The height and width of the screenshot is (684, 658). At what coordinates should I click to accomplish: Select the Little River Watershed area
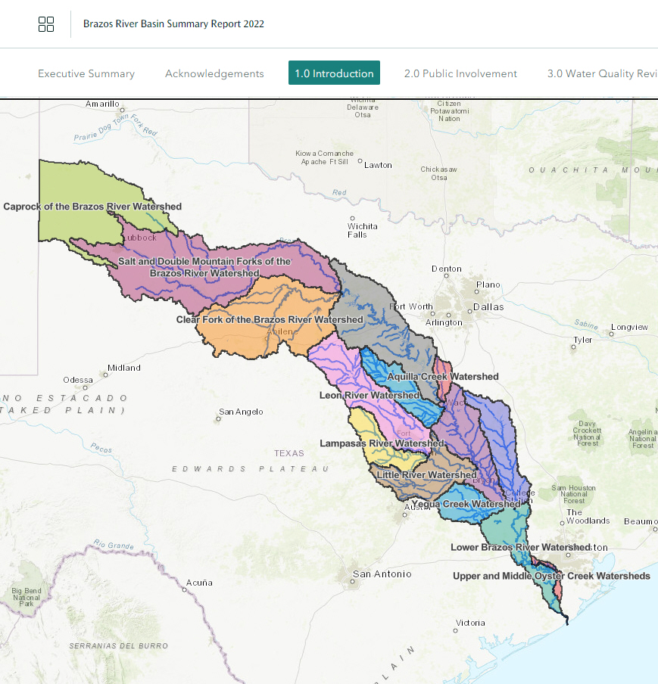pyautogui.click(x=425, y=474)
